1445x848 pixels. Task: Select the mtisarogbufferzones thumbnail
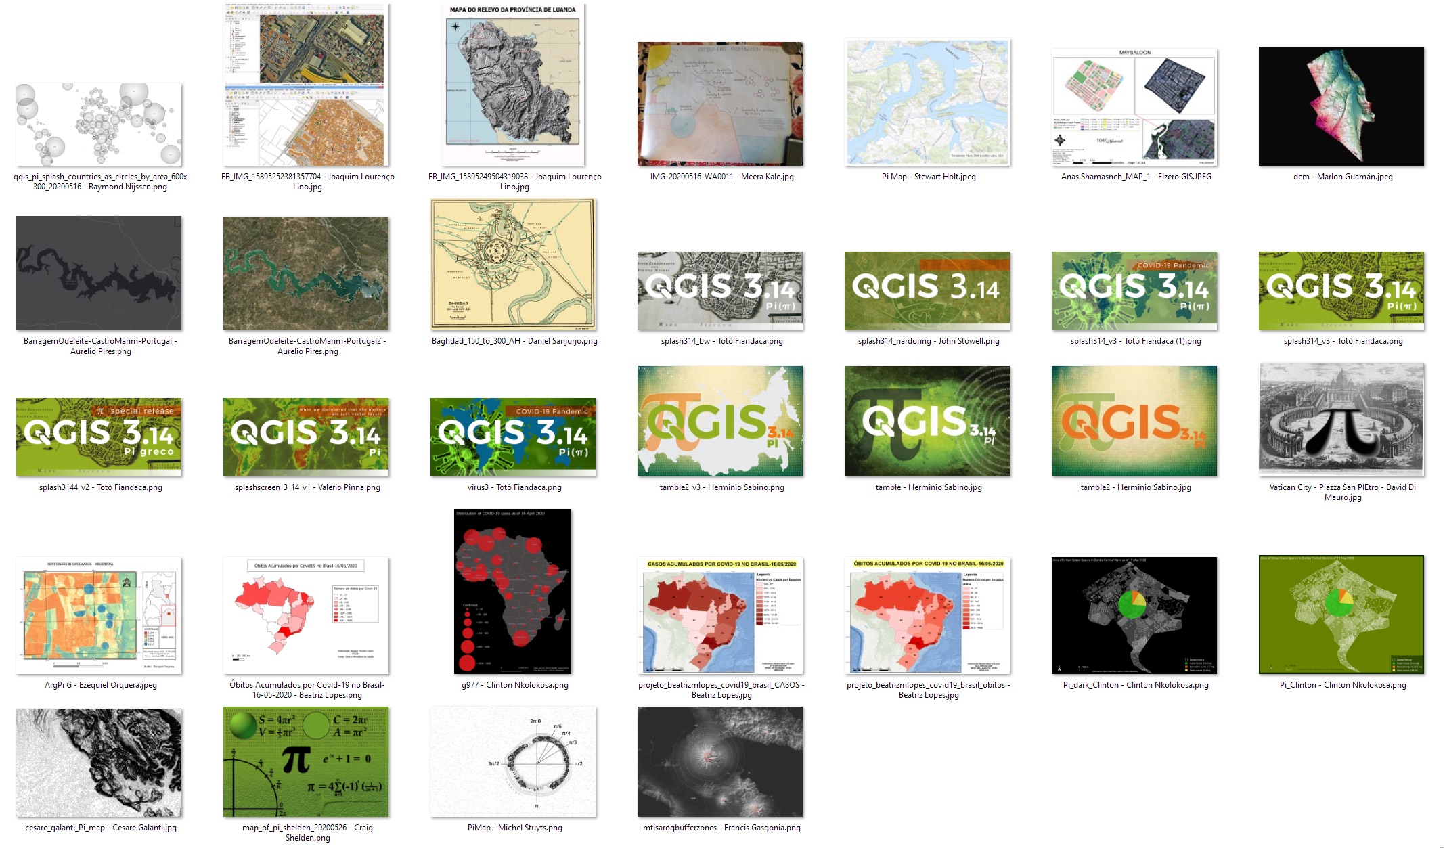[720, 761]
